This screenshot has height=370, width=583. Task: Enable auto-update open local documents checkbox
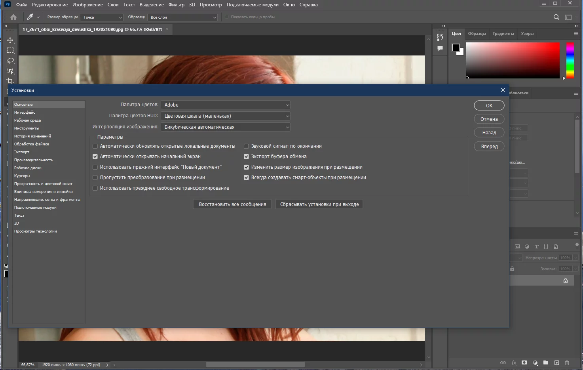point(95,146)
